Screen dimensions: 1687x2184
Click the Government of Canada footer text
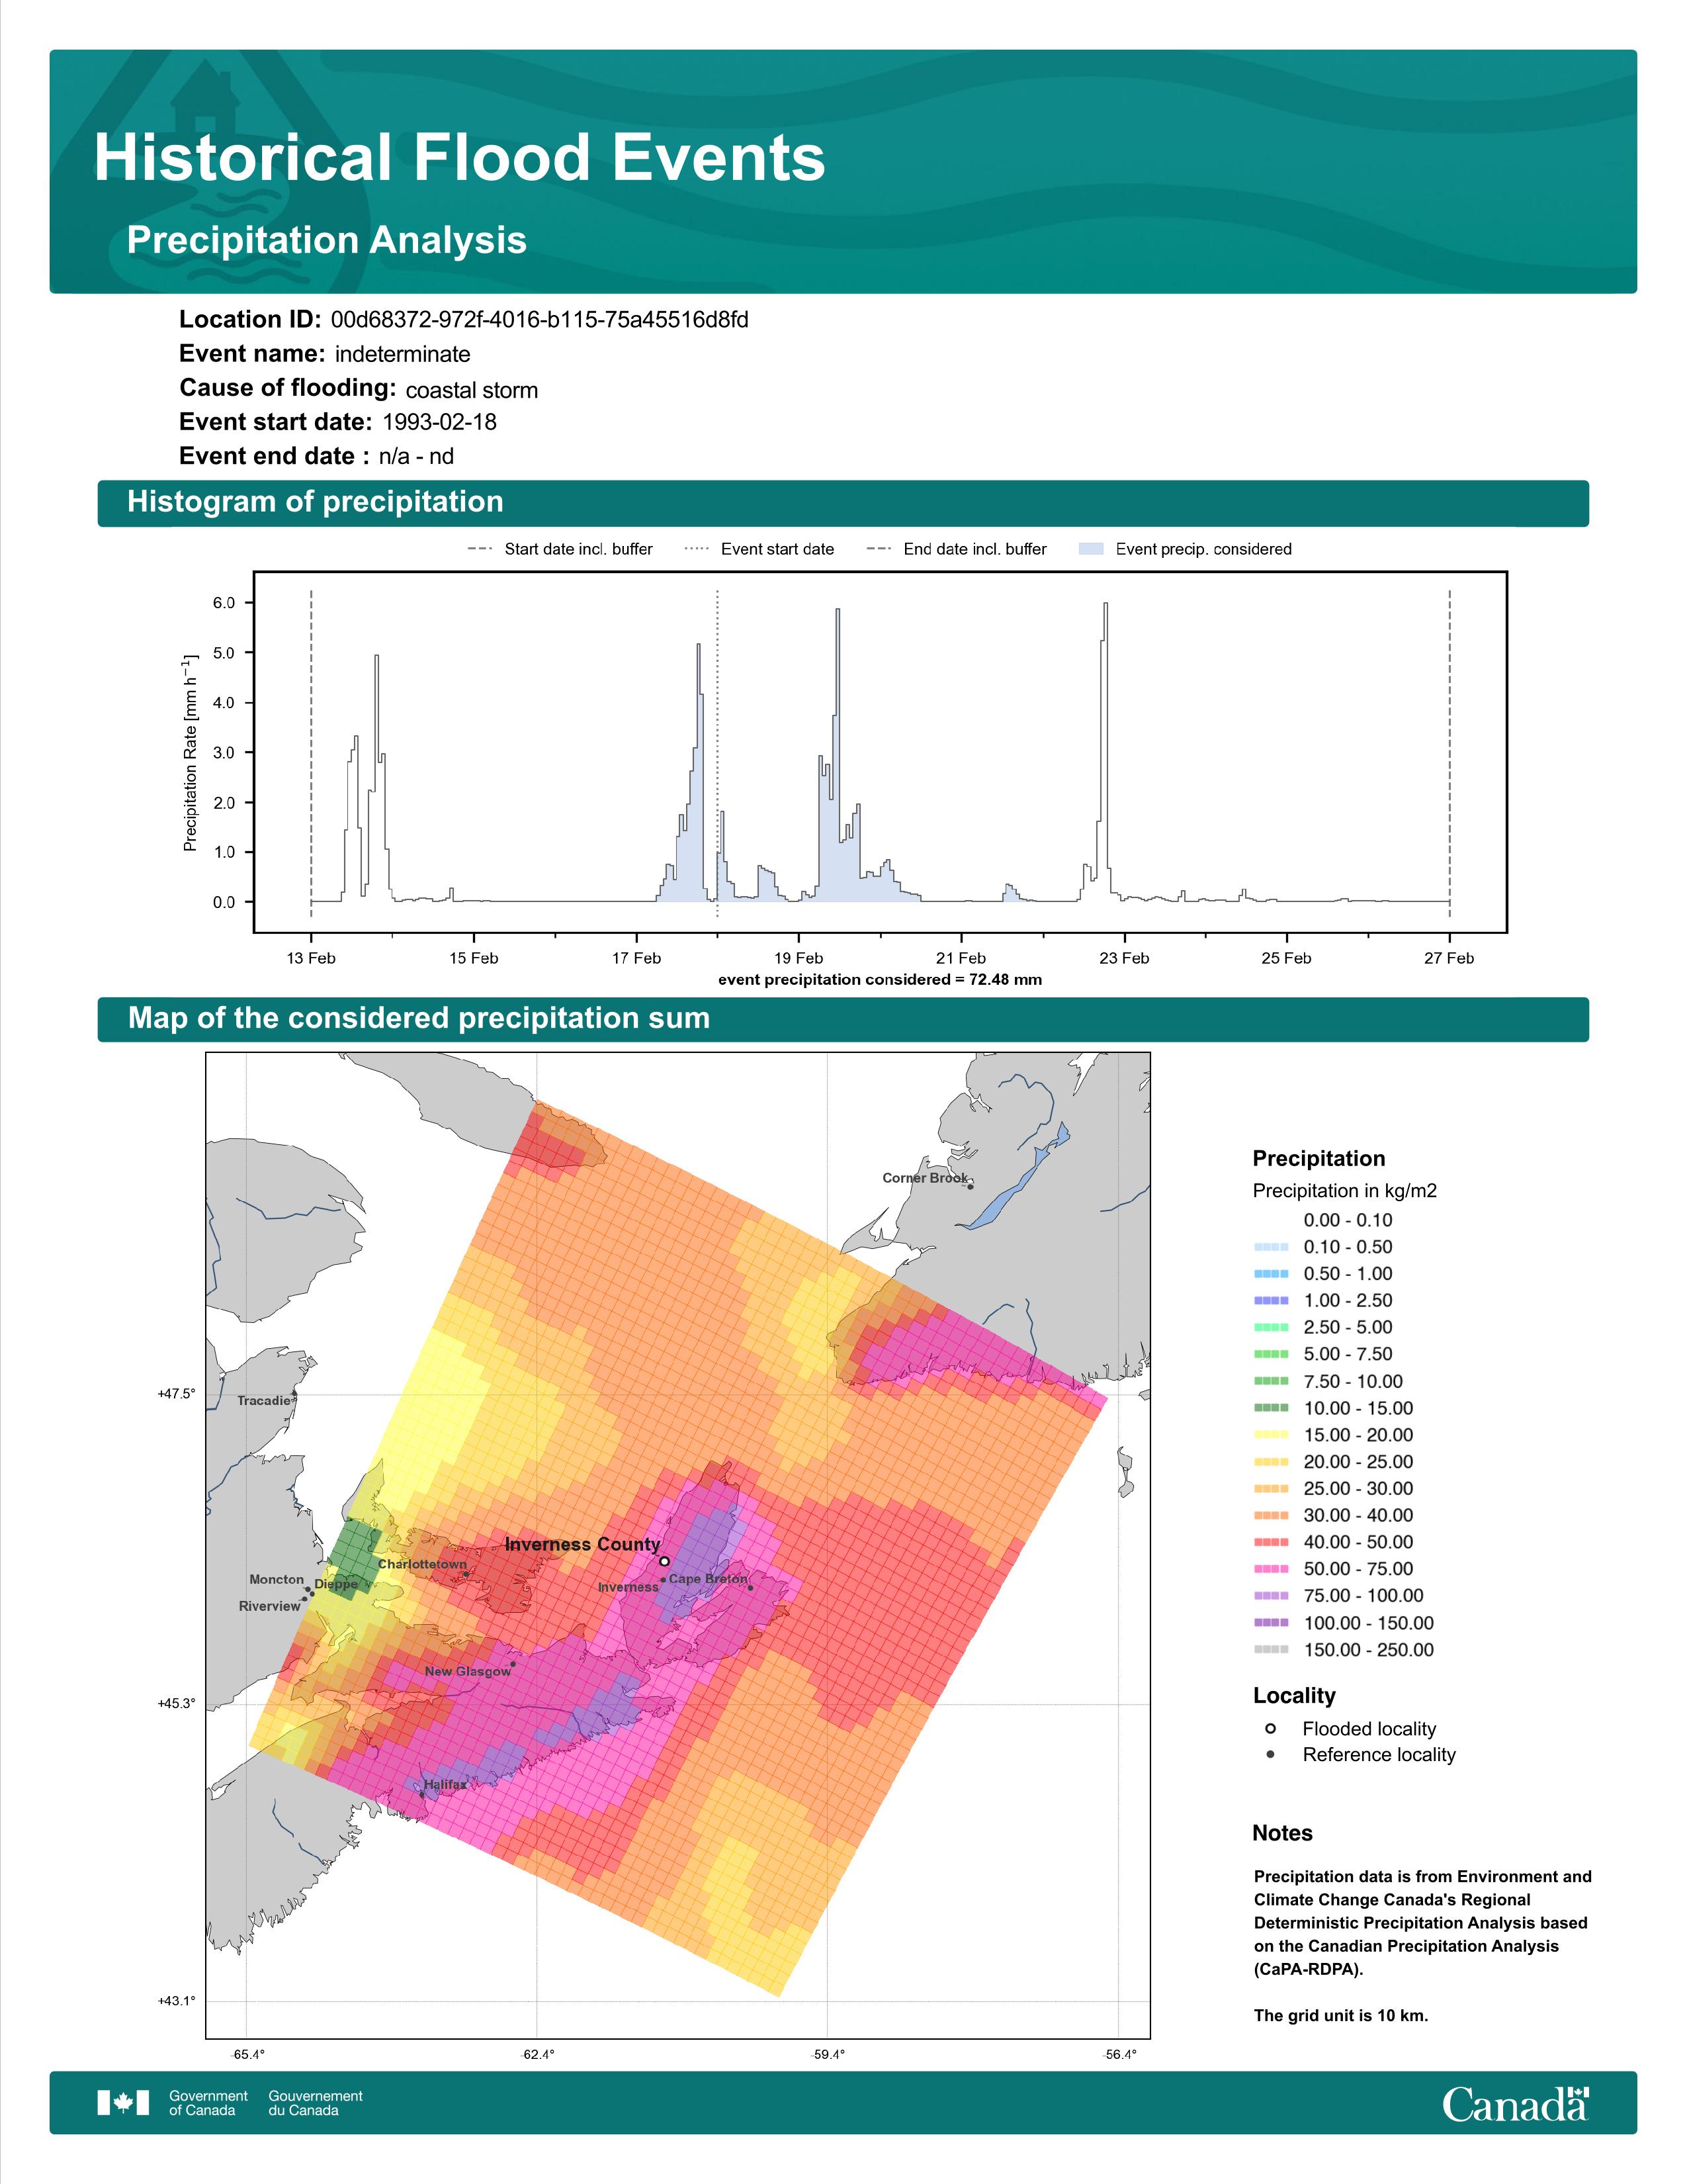click(208, 2103)
